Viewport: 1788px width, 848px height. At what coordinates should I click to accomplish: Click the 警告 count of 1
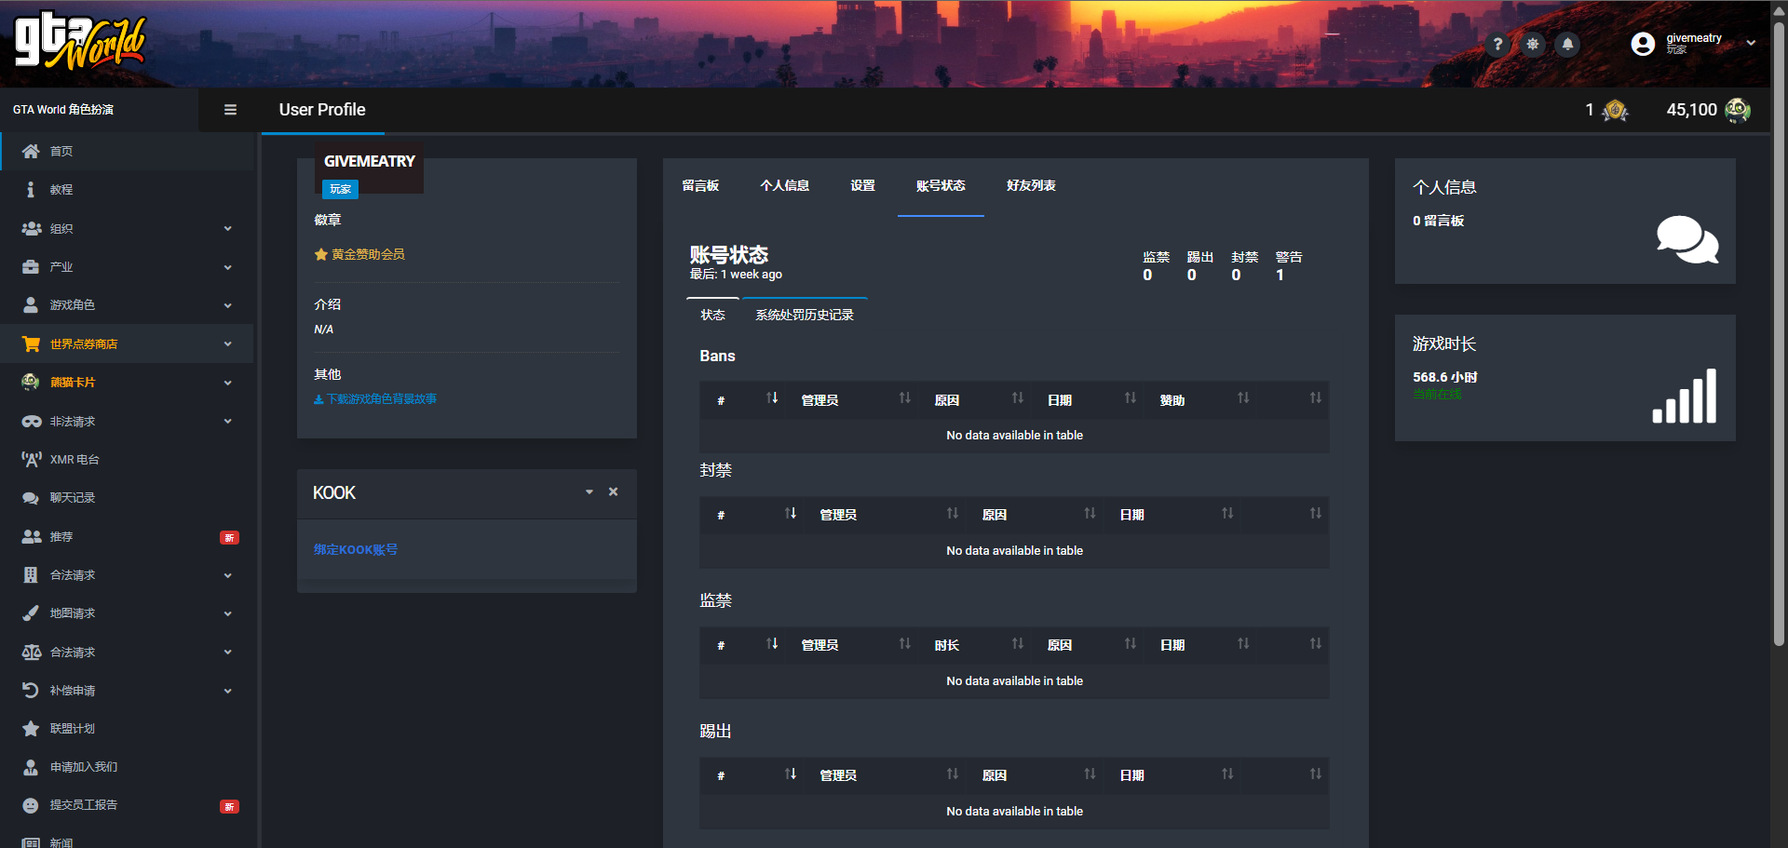point(1280,275)
